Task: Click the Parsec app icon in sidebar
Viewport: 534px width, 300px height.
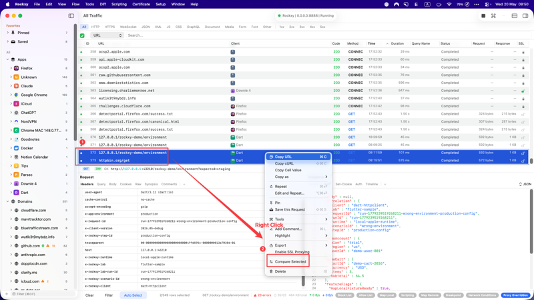Action: (16, 175)
